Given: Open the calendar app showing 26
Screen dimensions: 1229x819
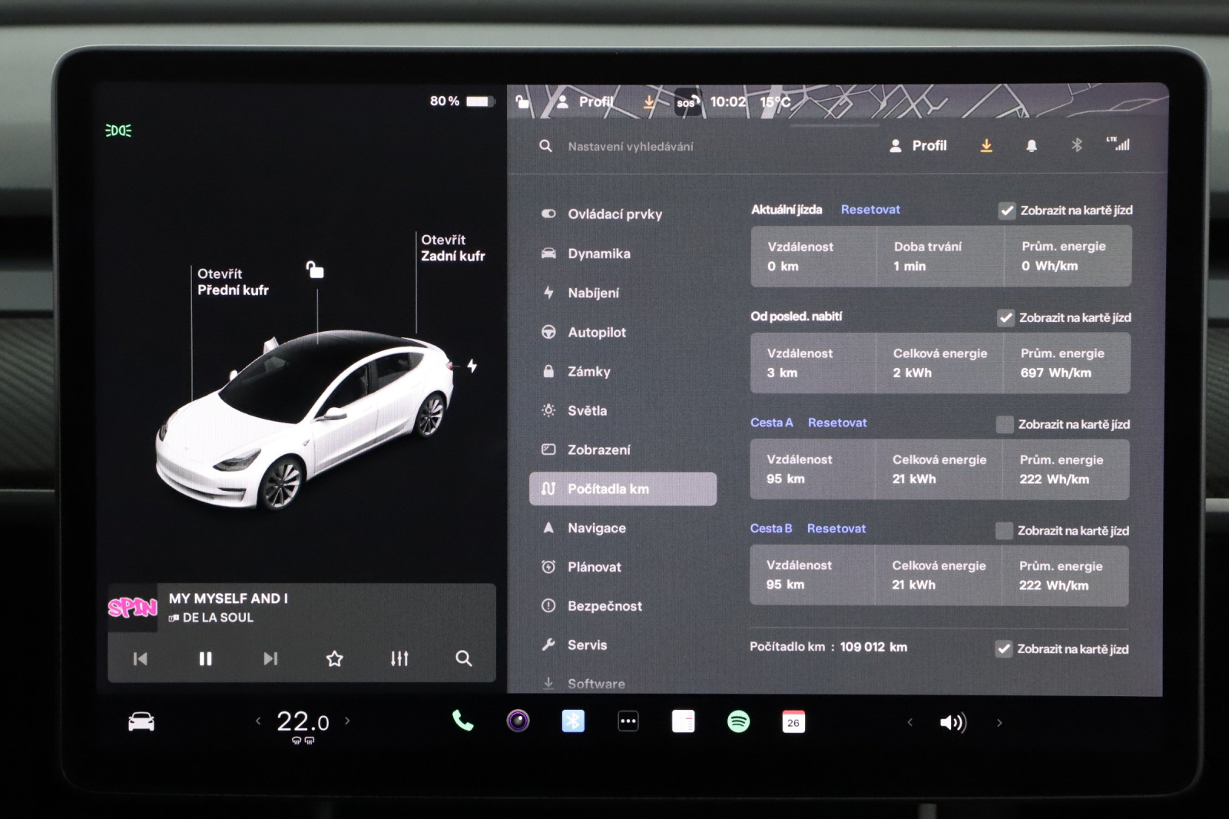Looking at the screenshot, I should click(x=793, y=721).
